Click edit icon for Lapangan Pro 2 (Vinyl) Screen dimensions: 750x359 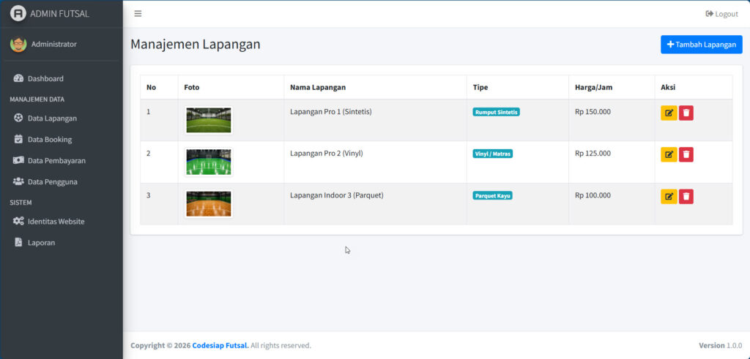[x=669, y=154]
